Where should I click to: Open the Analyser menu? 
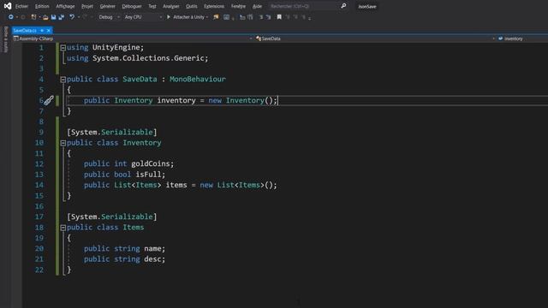(x=171, y=6)
